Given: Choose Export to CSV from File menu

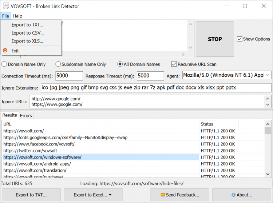Looking at the screenshot, I should [27, 33].
